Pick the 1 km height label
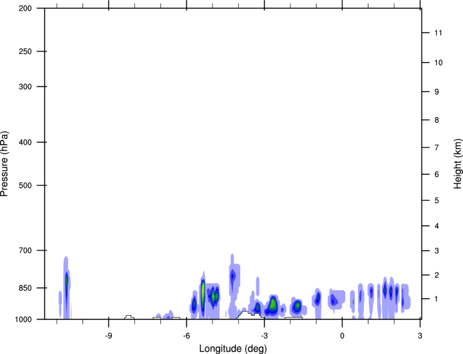Viewport: 463px width, 354px height. click(437, 299)
